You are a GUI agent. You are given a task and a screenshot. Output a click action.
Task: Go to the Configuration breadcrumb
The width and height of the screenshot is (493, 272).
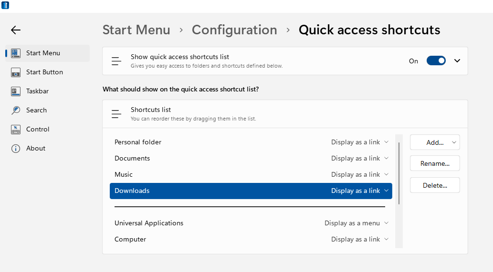234,30
